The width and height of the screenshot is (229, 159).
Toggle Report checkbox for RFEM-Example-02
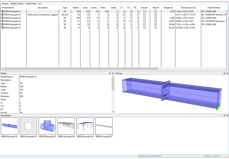tap(156, 14)
